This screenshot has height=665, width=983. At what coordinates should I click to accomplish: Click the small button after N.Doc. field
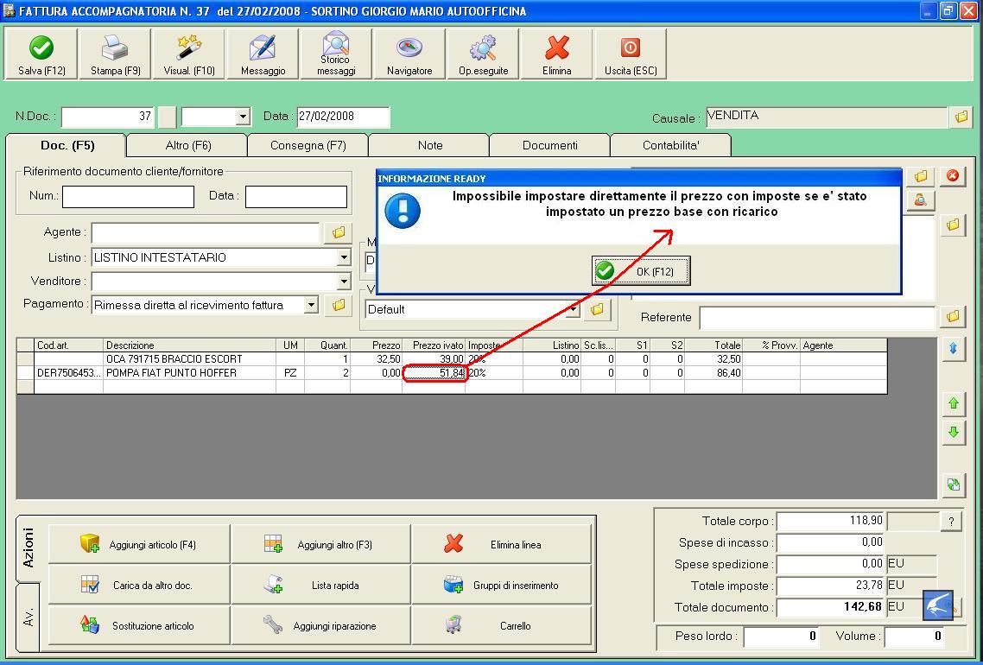coord(167,117)
